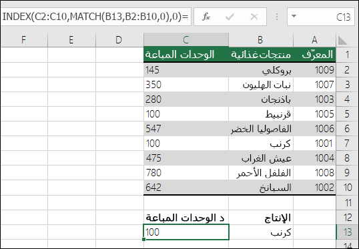The width and height of the screenshot is (359, 249).
Task: Click cell with ID 1004
Action: (314, 158)
